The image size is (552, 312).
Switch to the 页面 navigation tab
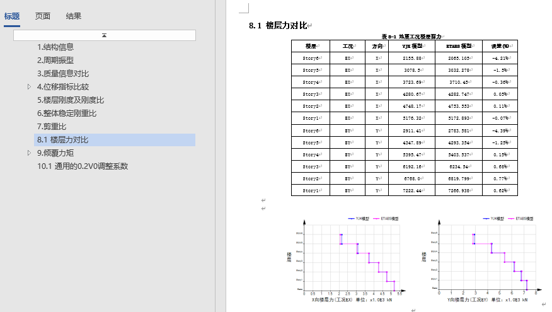pyautogui.click(x=43, y=16)
